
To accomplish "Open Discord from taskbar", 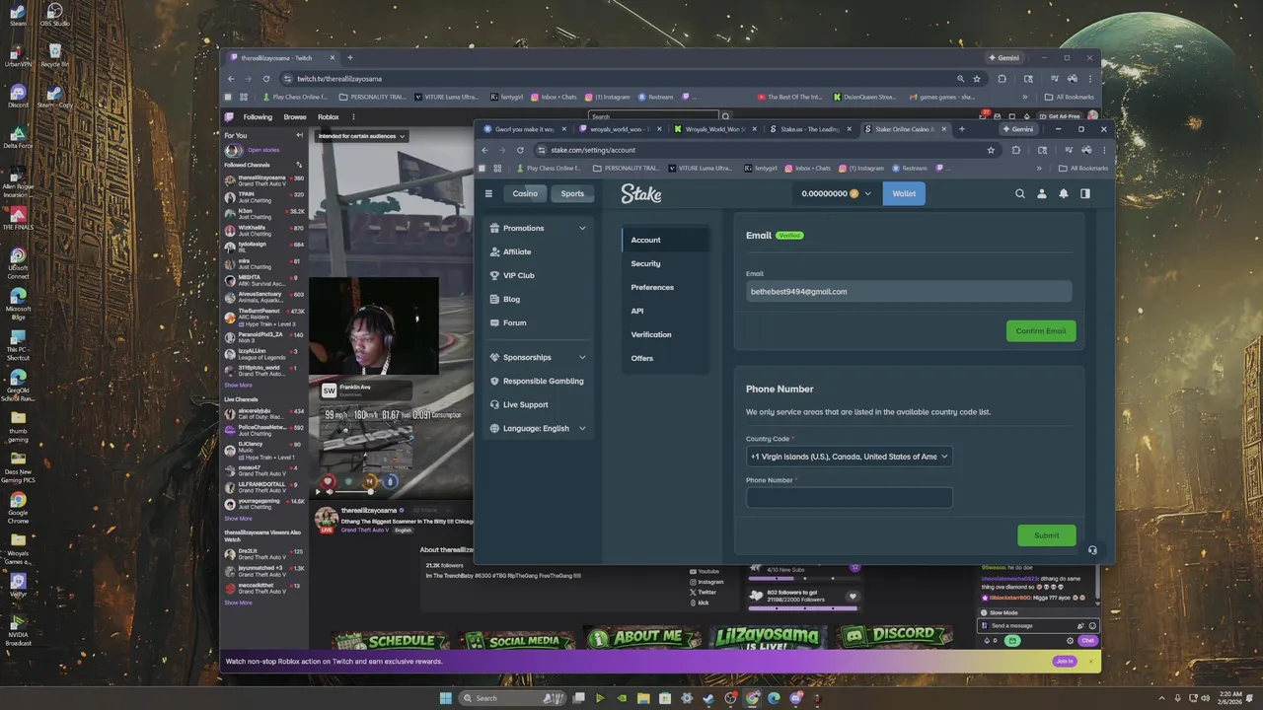I will click(x=795, y=698).
